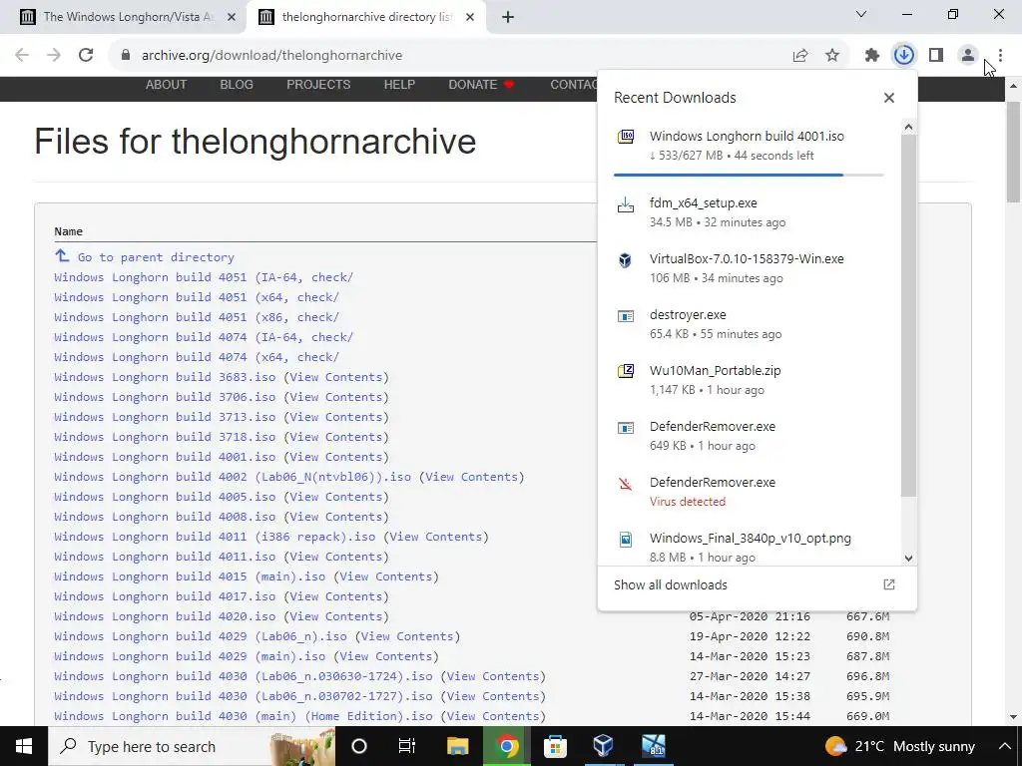
Task: Open the DONATE menu item
Action: [481, 85]
